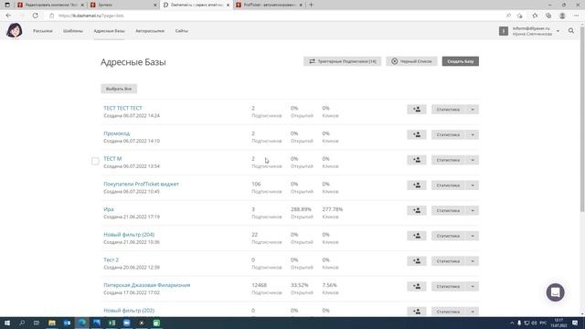
Task: Open File Explorer from the taskbar
Action: pyautogui.click(x=52, y=323)
